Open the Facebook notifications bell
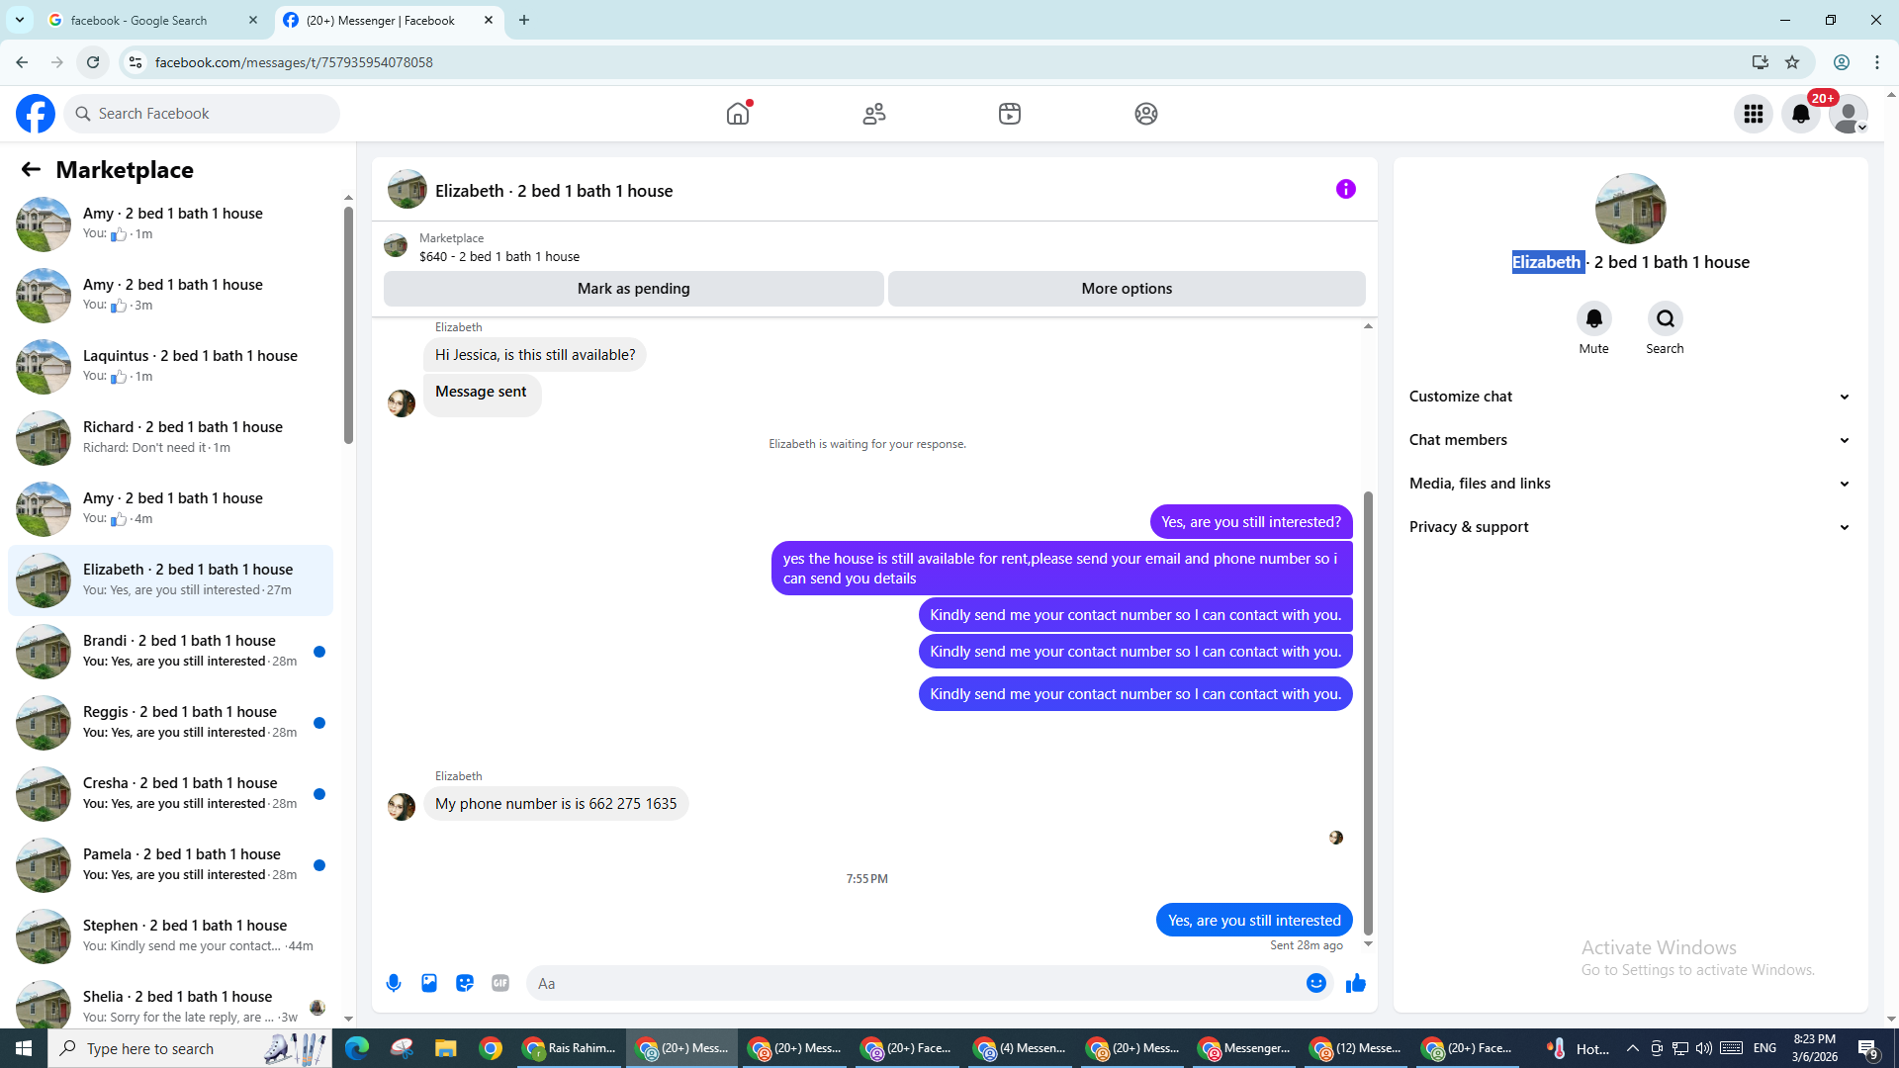The width and height of the screenshot is (1899, 1068). click(x=1800, y=114)
